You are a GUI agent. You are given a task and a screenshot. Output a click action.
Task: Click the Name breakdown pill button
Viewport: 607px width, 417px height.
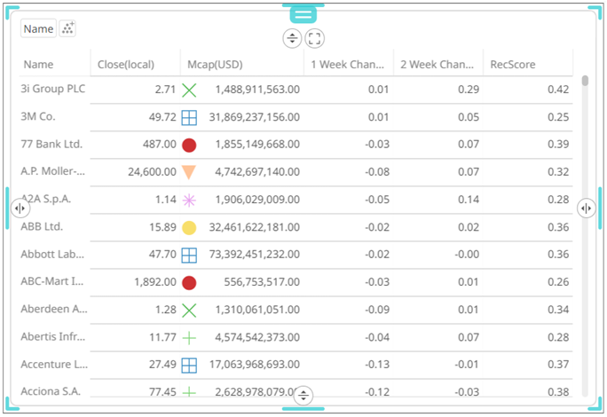(39, 28)
